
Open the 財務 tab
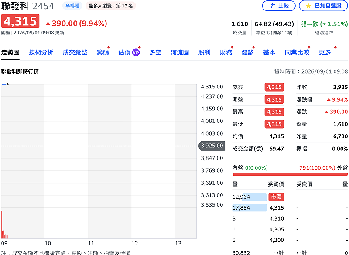226,52
